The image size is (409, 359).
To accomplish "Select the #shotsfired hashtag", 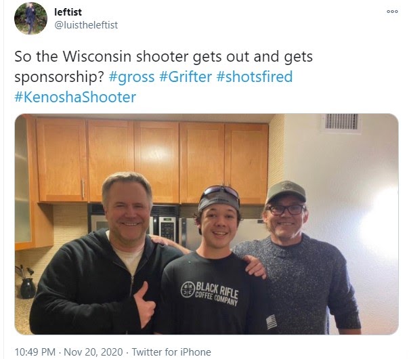I will [x=255, y=77].
